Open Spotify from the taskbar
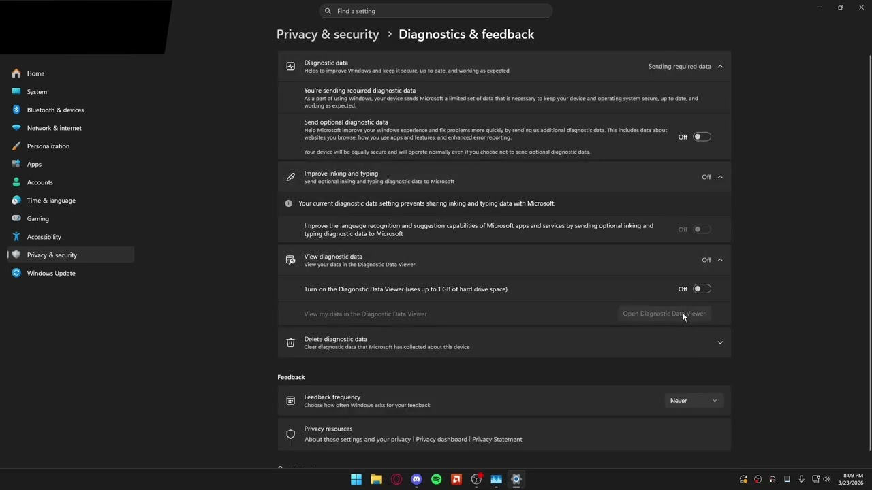The image size is (872, 490). pos(436,479)
